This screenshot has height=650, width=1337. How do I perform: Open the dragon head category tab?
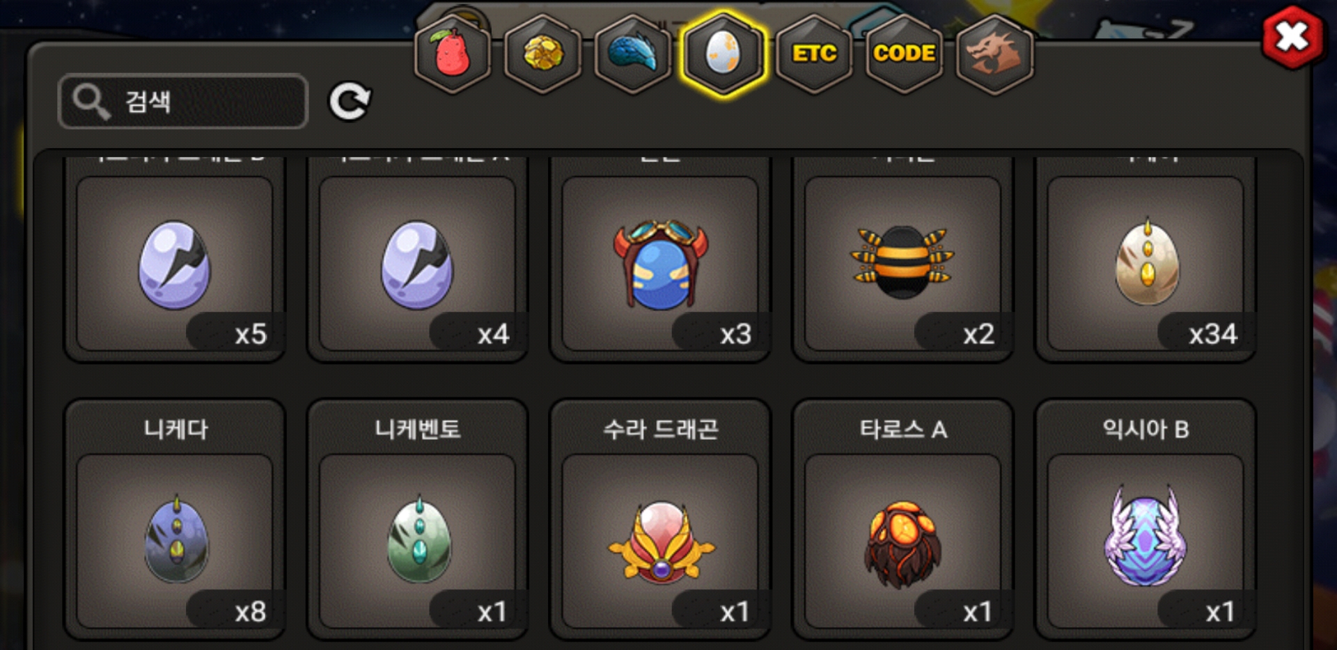click(994, 54)
